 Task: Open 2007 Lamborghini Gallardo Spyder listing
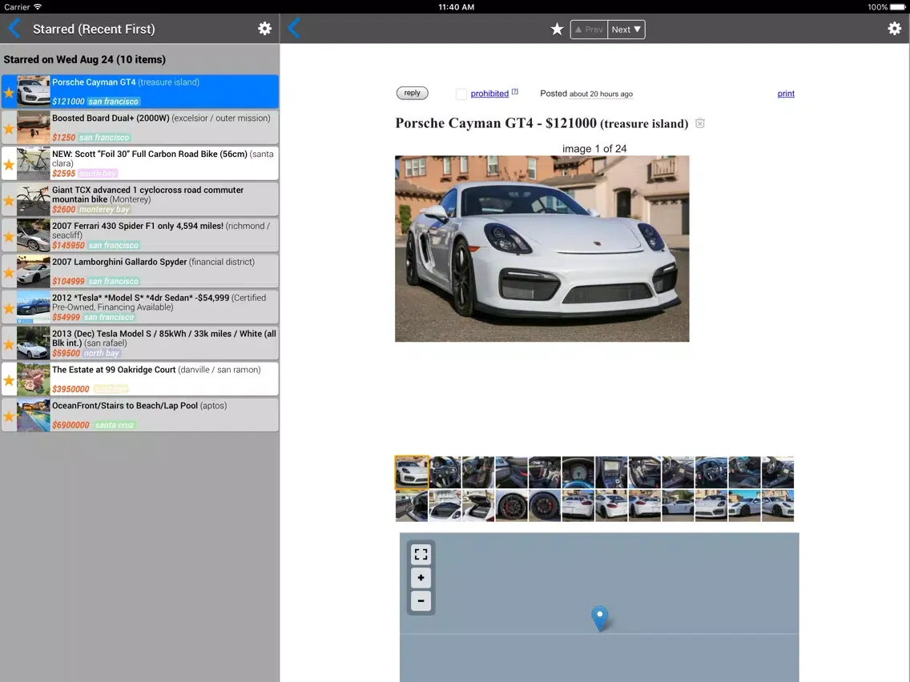[x=140, y=271]
